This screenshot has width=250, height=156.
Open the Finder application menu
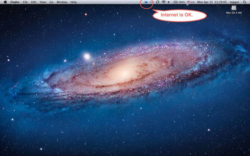(x=15, y=2)
